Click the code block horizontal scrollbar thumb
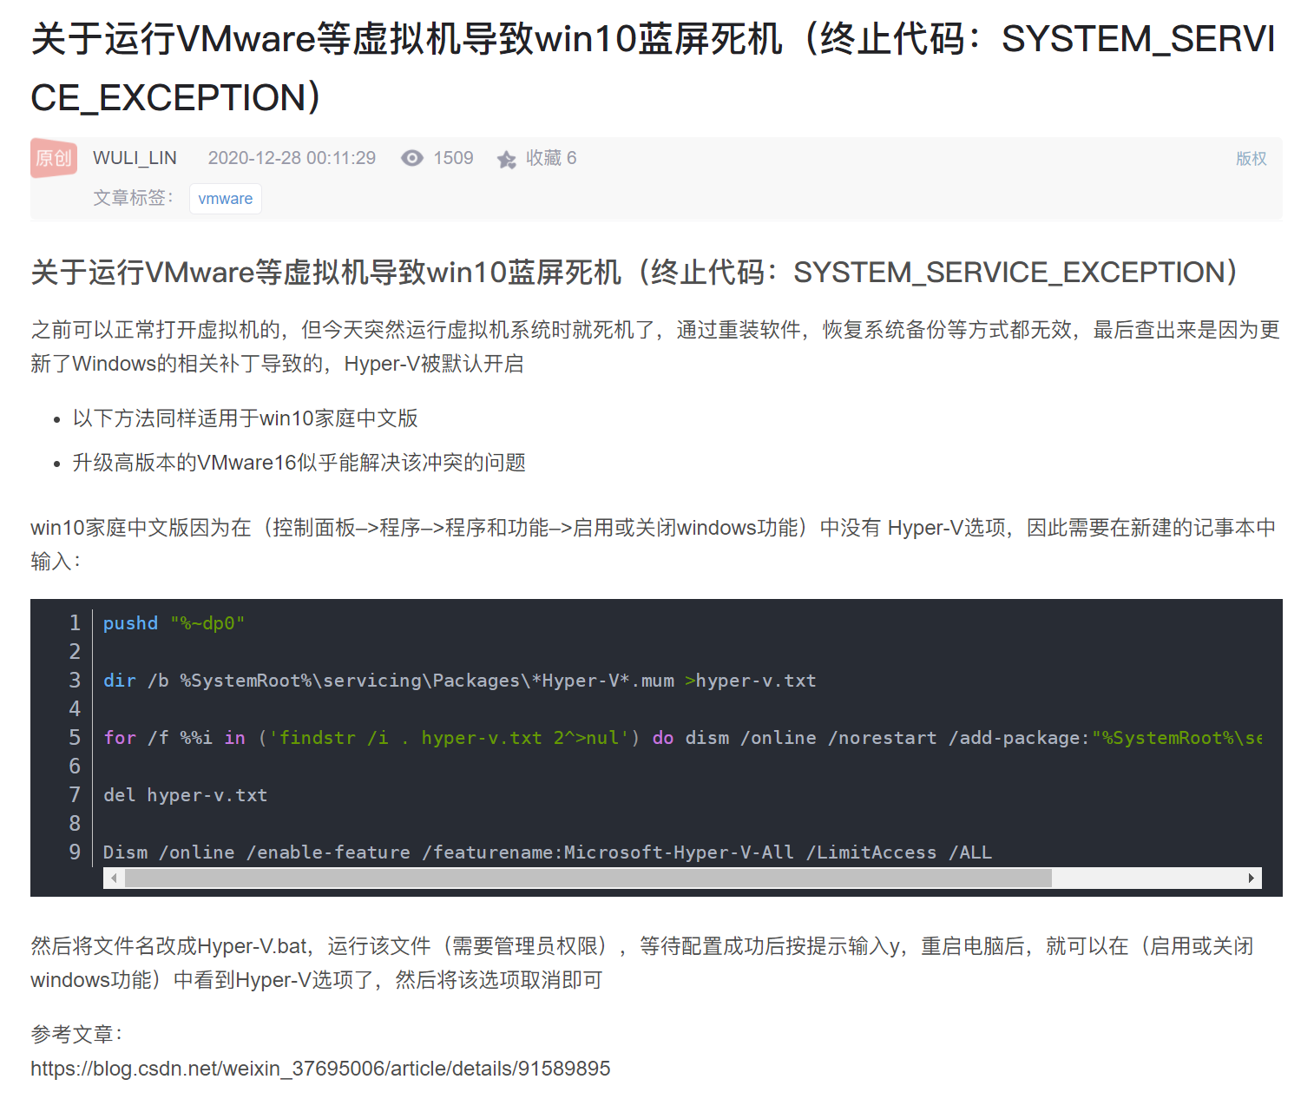 click(x=588, y=879)
